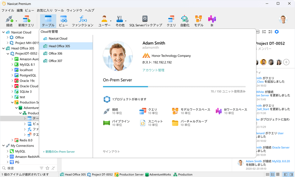This screenshot has height=177, width=295.
Task: Open the 自動化 automation toolbar button
Action: (x=185, y=21)
